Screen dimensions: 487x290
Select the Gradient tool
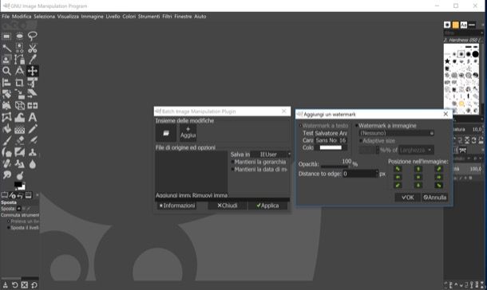coord(20,129)
